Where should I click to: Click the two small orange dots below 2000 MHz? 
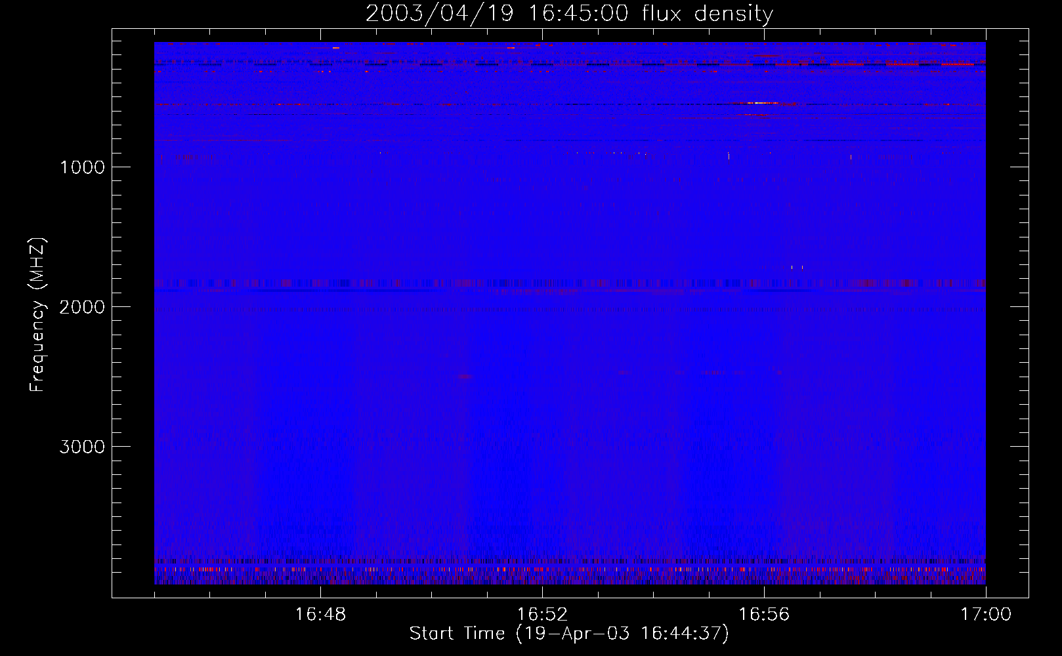(797, 267)
